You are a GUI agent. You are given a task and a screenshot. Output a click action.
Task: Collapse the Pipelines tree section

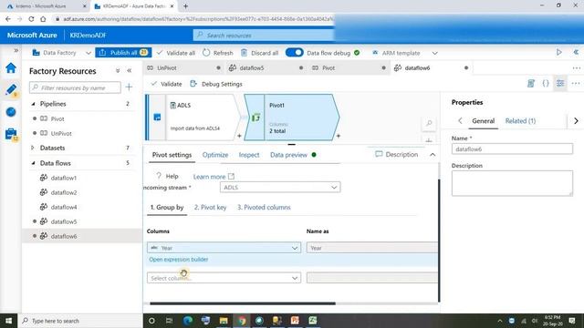pyautogui.click(x=33, y=104)
